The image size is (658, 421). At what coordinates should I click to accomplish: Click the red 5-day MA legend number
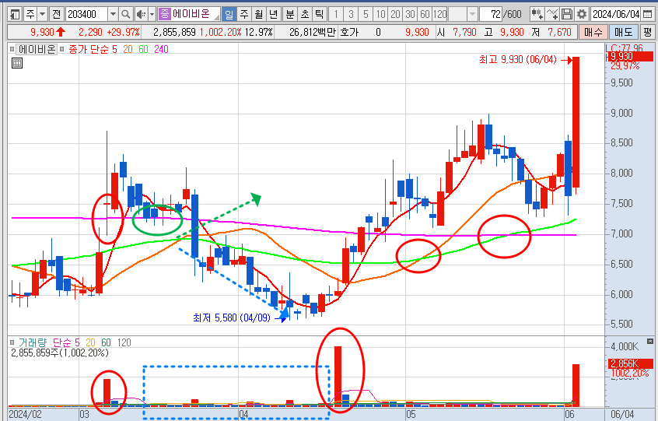tap(114, 49)
